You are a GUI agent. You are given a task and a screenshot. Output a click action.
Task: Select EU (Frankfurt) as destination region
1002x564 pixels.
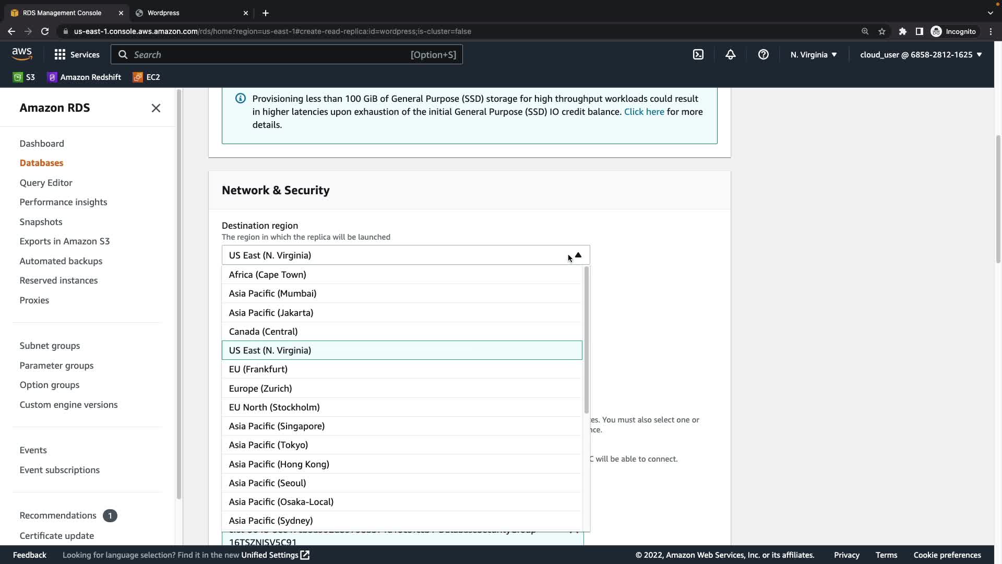[258, 369]
